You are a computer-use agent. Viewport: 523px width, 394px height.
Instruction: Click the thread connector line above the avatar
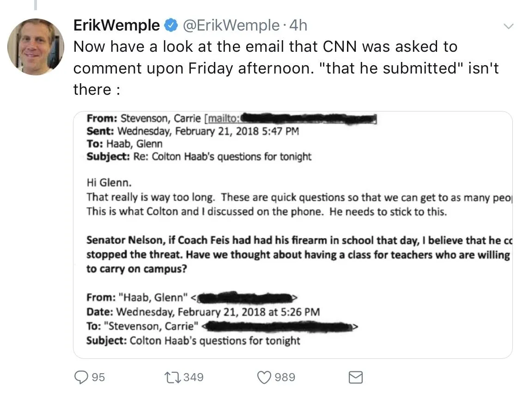coord(36,5)
